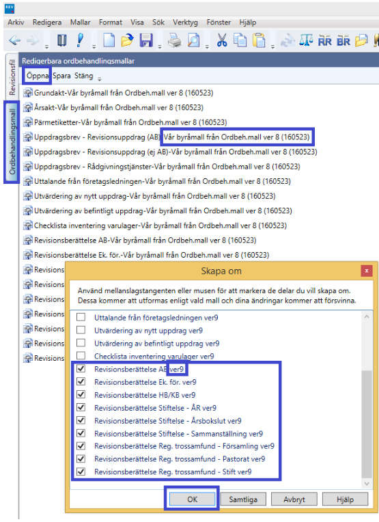Image resolution: width=379 pixels, height=522 pixels.
Task: Click icon beside Checklista inventering varulager row
Action: click(x=27, y=225)
